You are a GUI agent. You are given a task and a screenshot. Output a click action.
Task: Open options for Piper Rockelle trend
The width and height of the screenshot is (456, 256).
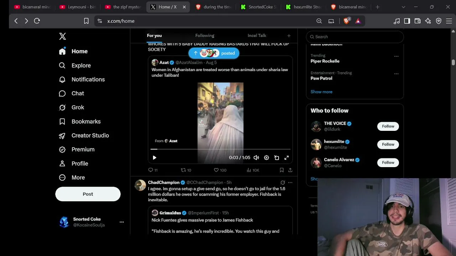(x=396, y=56)
